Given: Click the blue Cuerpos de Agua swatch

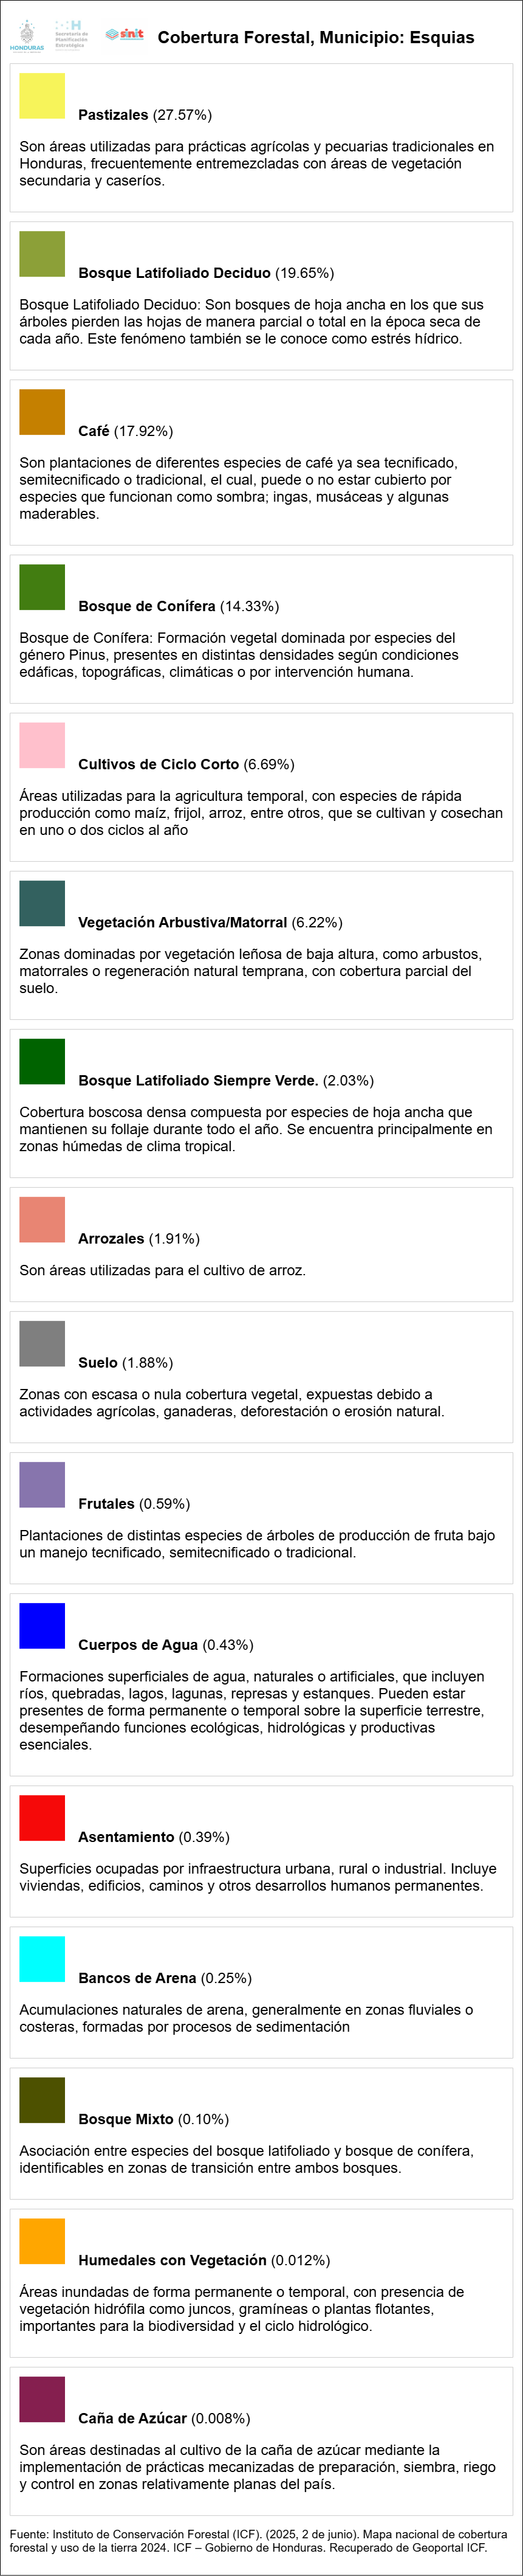Looking at the screenshot, I should (42, 1625).
